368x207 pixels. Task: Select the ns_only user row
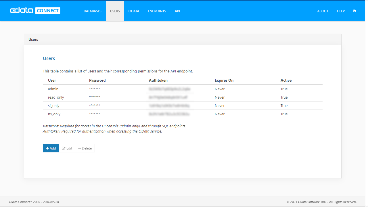pos(54,114)
